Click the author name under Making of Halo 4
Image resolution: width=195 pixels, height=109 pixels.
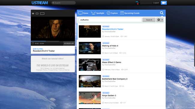coord(110,48)
